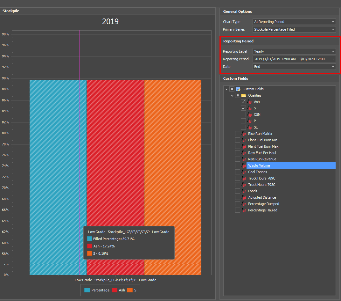Click the Qualities folder icon

tap(244, 95)
